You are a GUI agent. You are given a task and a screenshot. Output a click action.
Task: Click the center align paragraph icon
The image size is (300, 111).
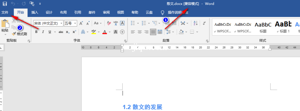point(140,32)
